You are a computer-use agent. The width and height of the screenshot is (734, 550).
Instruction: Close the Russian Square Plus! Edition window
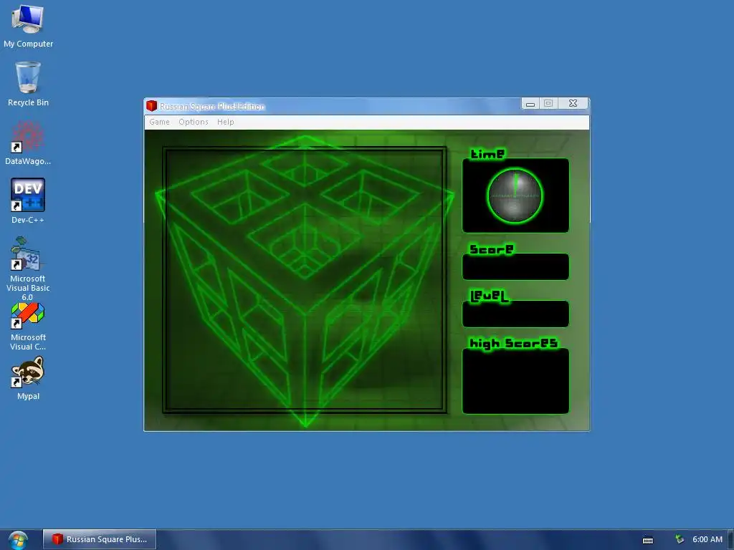click(x=573, y=103)
